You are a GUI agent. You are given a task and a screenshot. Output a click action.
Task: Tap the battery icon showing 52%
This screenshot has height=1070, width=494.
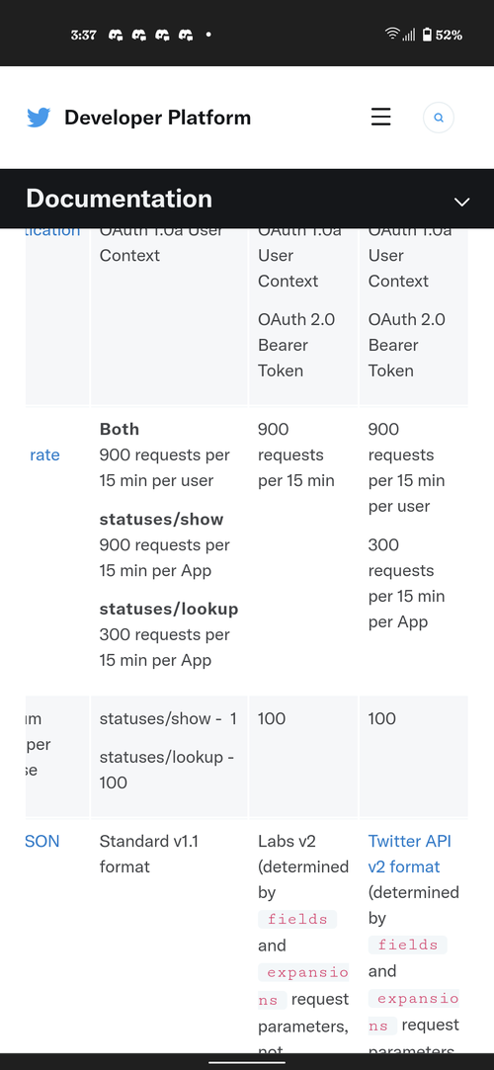click(x=427, y=35)
